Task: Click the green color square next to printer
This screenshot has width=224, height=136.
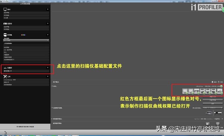Action: coord(23,35)
